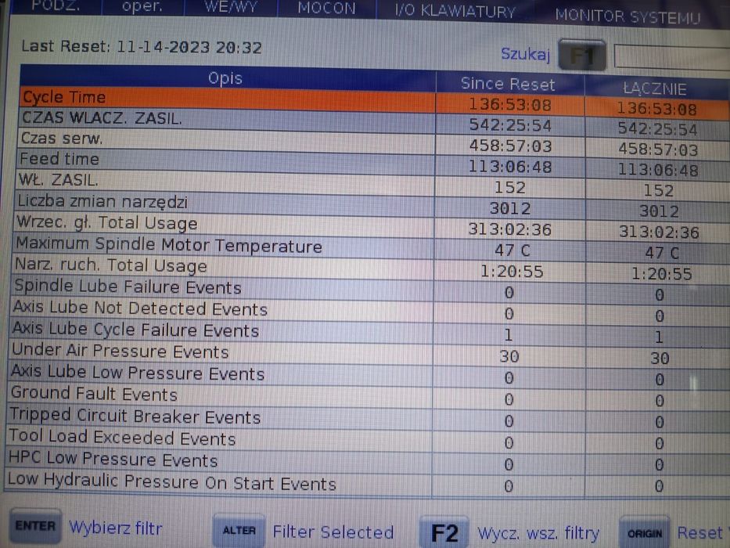
Task: Select the Ground Fault Events row
Action: [x=368, y=396]
